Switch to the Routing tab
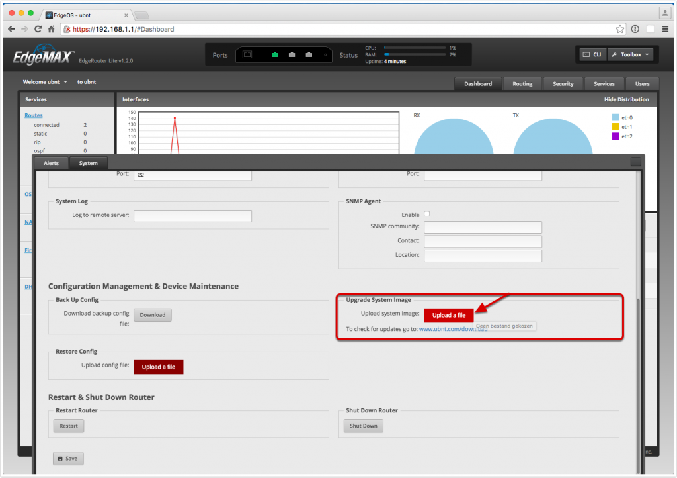Viewport: 677px width, 478px height. click(522, 84)
